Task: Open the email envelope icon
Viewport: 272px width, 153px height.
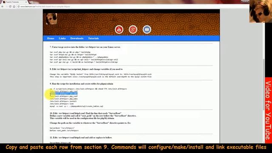Action: pos(147,29)
